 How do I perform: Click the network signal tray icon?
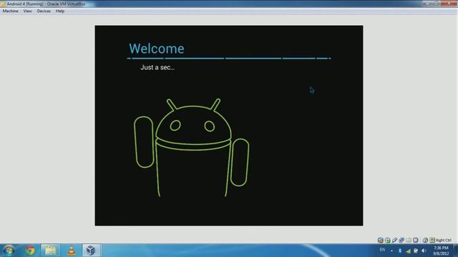408,251
